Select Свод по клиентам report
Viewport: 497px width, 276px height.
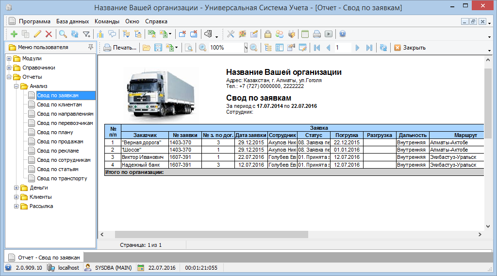[59, 104]
